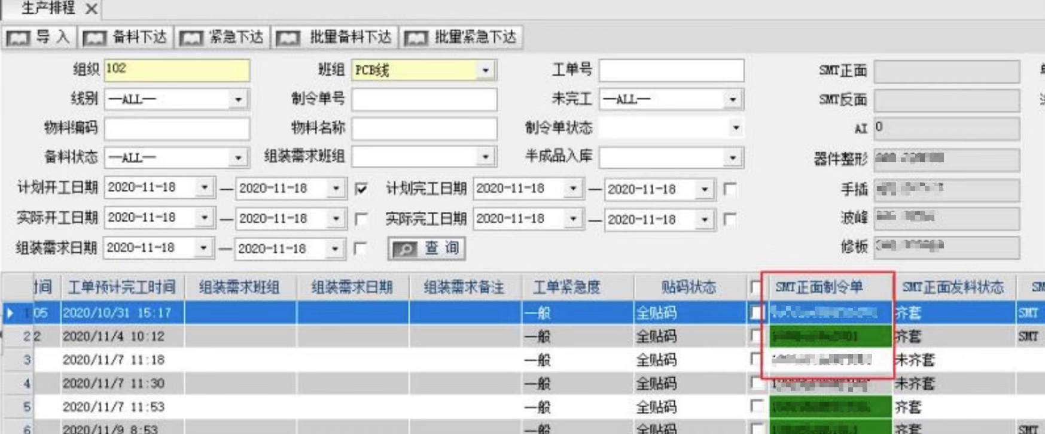Image resolution: width=1045 pixels, height=434 pixels.
Task: Click the 备料下达 toolbar button
Action: [x=126, y=38]
